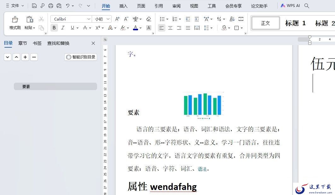Apply the 标题 1 heading style
This screenshot has height=195, width=335.
296,23
